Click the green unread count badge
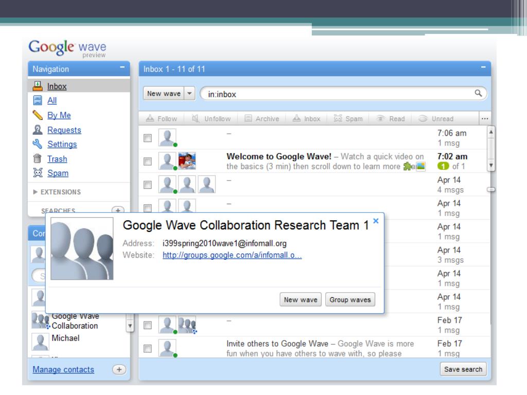 pyautogui.click(x=443, y=166)
